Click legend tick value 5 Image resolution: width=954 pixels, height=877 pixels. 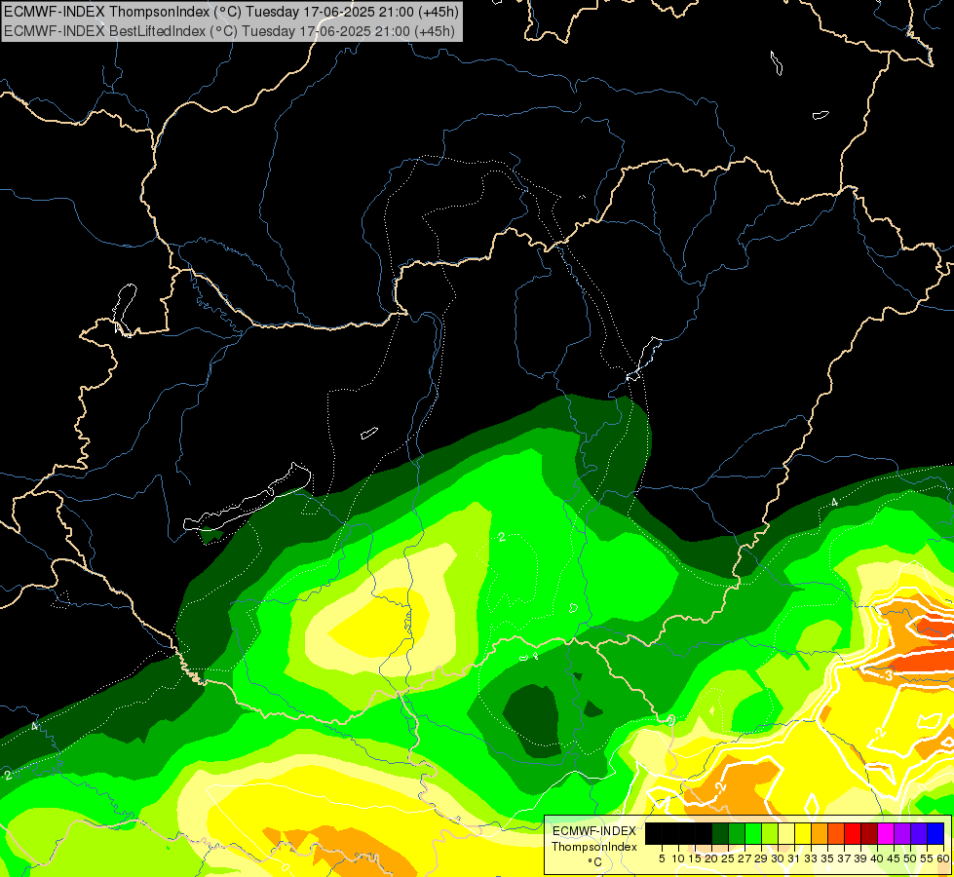[662, 858]
